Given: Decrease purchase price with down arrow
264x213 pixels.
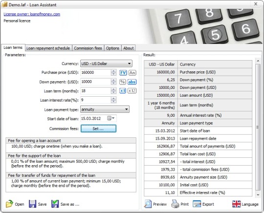Looking at the screenshot, I should [x=113, y=74].
